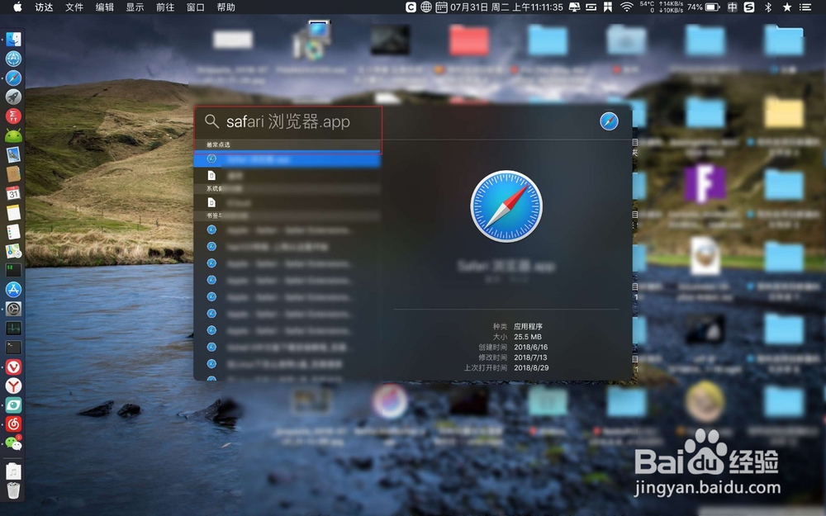Click the 种类 value 应用程序
This screenshot has width=826, height=516.
(x=528, y=326)
